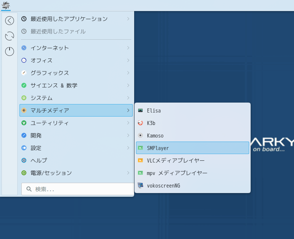Click the SMPlayer green play icon

pyautogui.click(x=140, y=148)
